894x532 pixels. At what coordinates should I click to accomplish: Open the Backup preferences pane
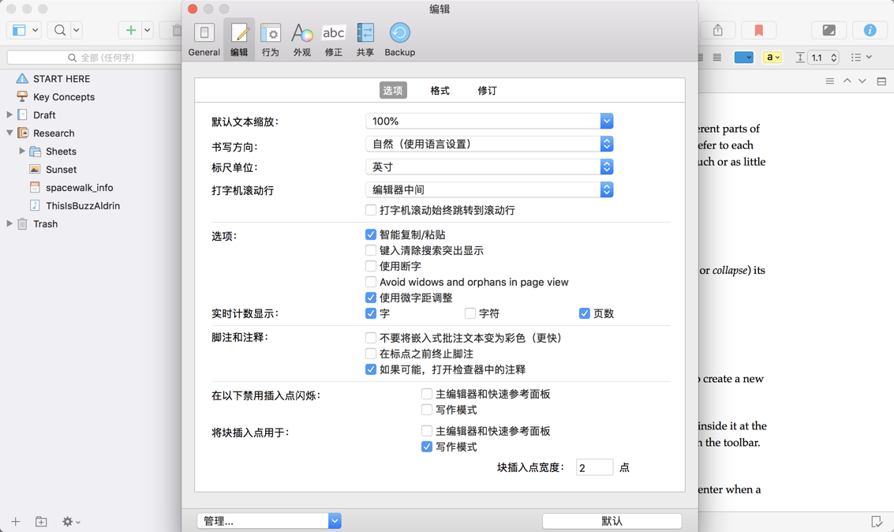[399, 38]
